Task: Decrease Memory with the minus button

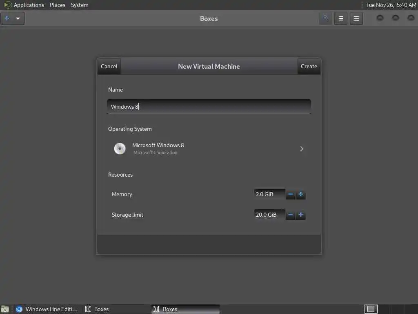Action: coord(291,194)
